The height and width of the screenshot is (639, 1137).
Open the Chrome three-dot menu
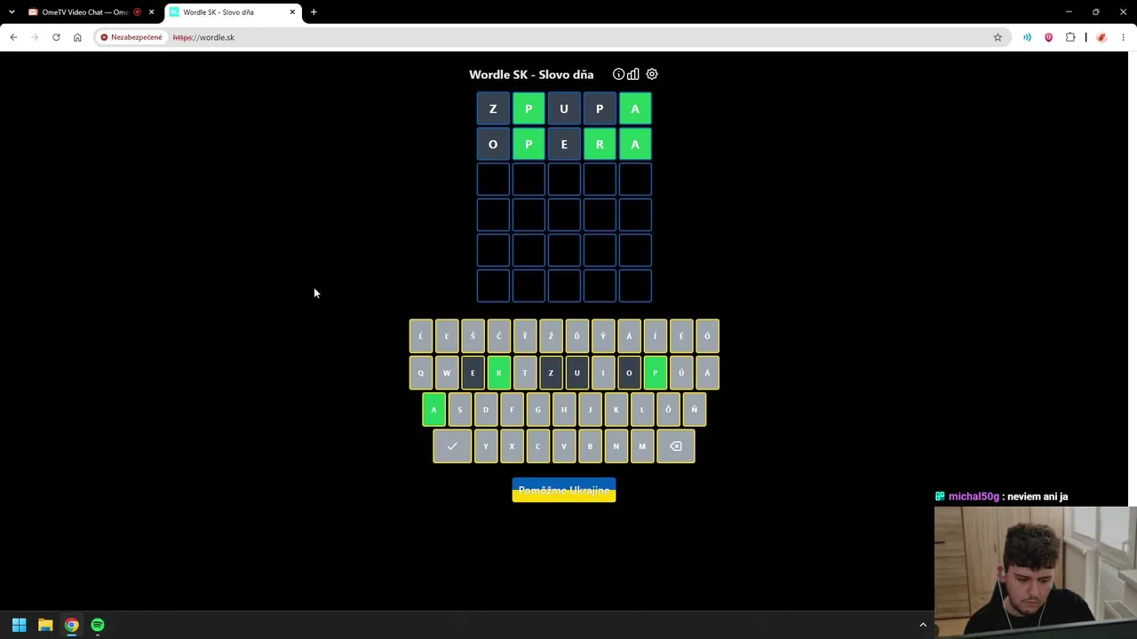(x=1123, y=37)
